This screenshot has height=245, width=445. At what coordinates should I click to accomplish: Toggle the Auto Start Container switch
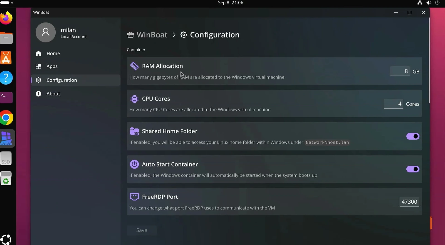pos(413,169)
